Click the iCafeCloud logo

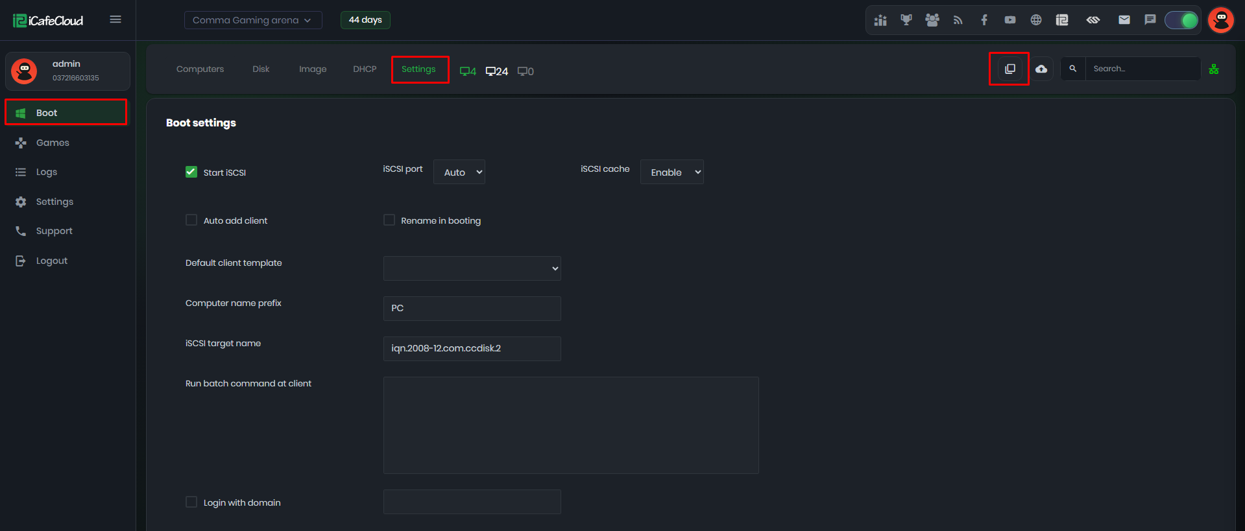click(x=48, y=21)
